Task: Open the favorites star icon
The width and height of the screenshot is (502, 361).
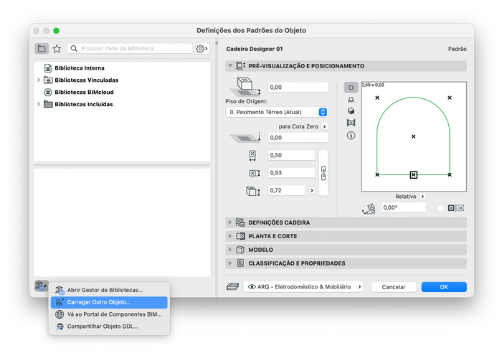Action: pyautogui.click(x=57, y=49)
